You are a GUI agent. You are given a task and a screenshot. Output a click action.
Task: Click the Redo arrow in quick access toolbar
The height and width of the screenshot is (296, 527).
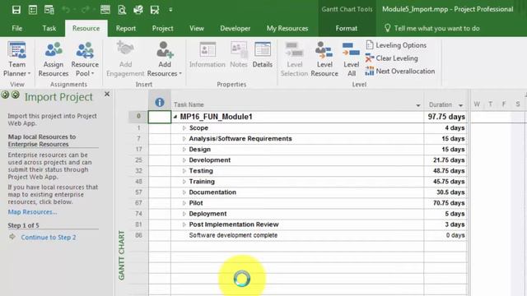click(86, 10)
